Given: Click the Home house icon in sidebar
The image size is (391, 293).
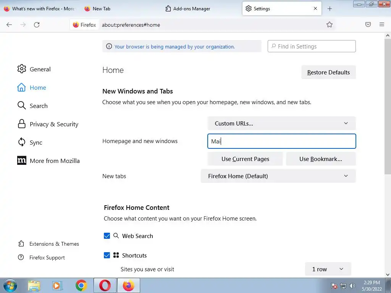Looking at the screenshot, I should click(21, 87).
